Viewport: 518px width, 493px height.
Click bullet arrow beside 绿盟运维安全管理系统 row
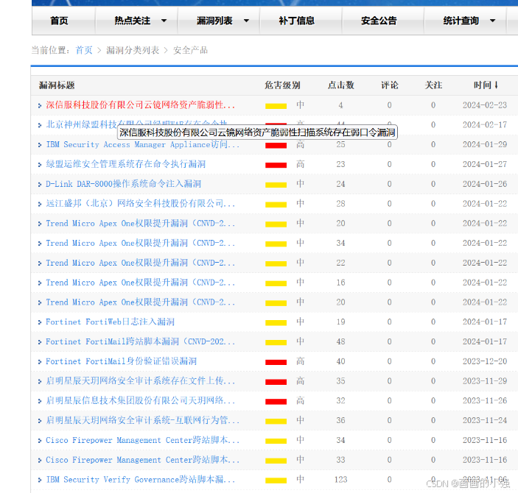pyautogui.click(x=40, y=165)
